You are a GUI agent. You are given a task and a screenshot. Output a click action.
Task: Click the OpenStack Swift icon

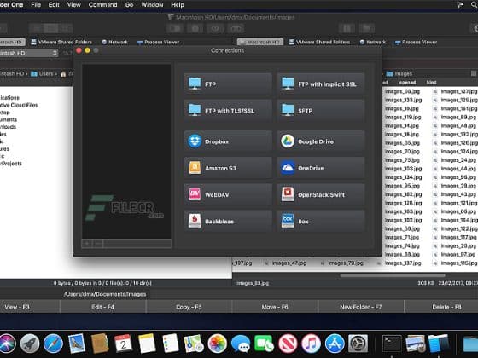[288, 194]
